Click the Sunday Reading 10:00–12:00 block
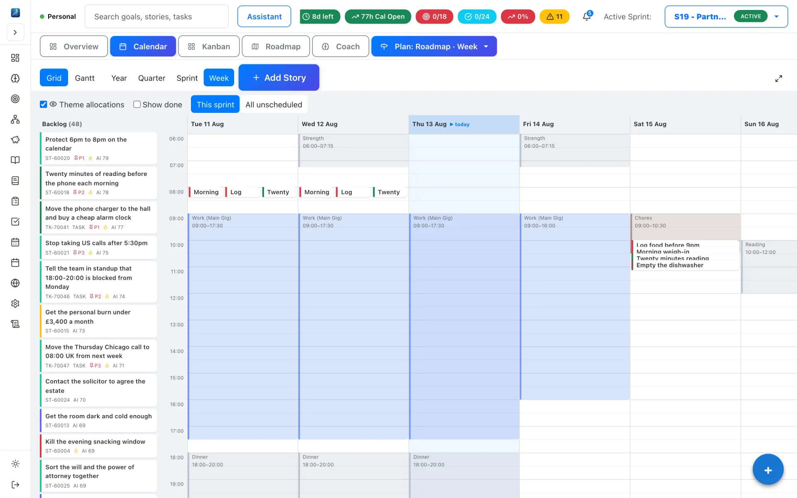 coord(769,266)
